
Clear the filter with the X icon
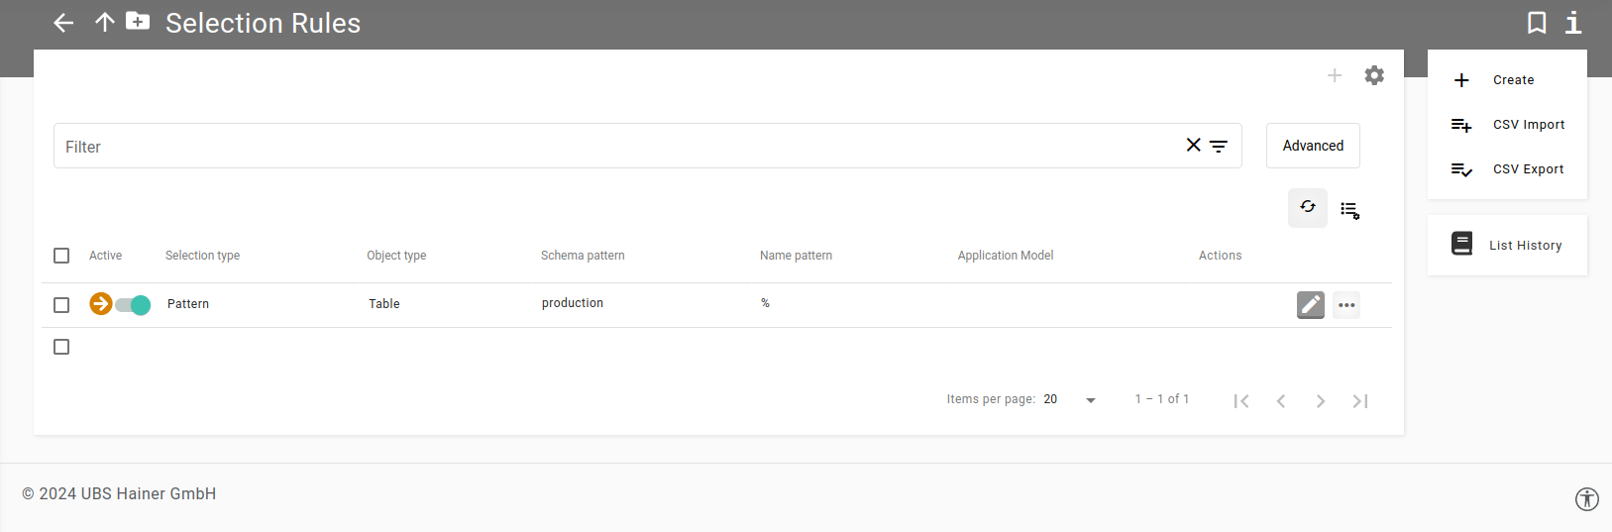coord(1194,146)
